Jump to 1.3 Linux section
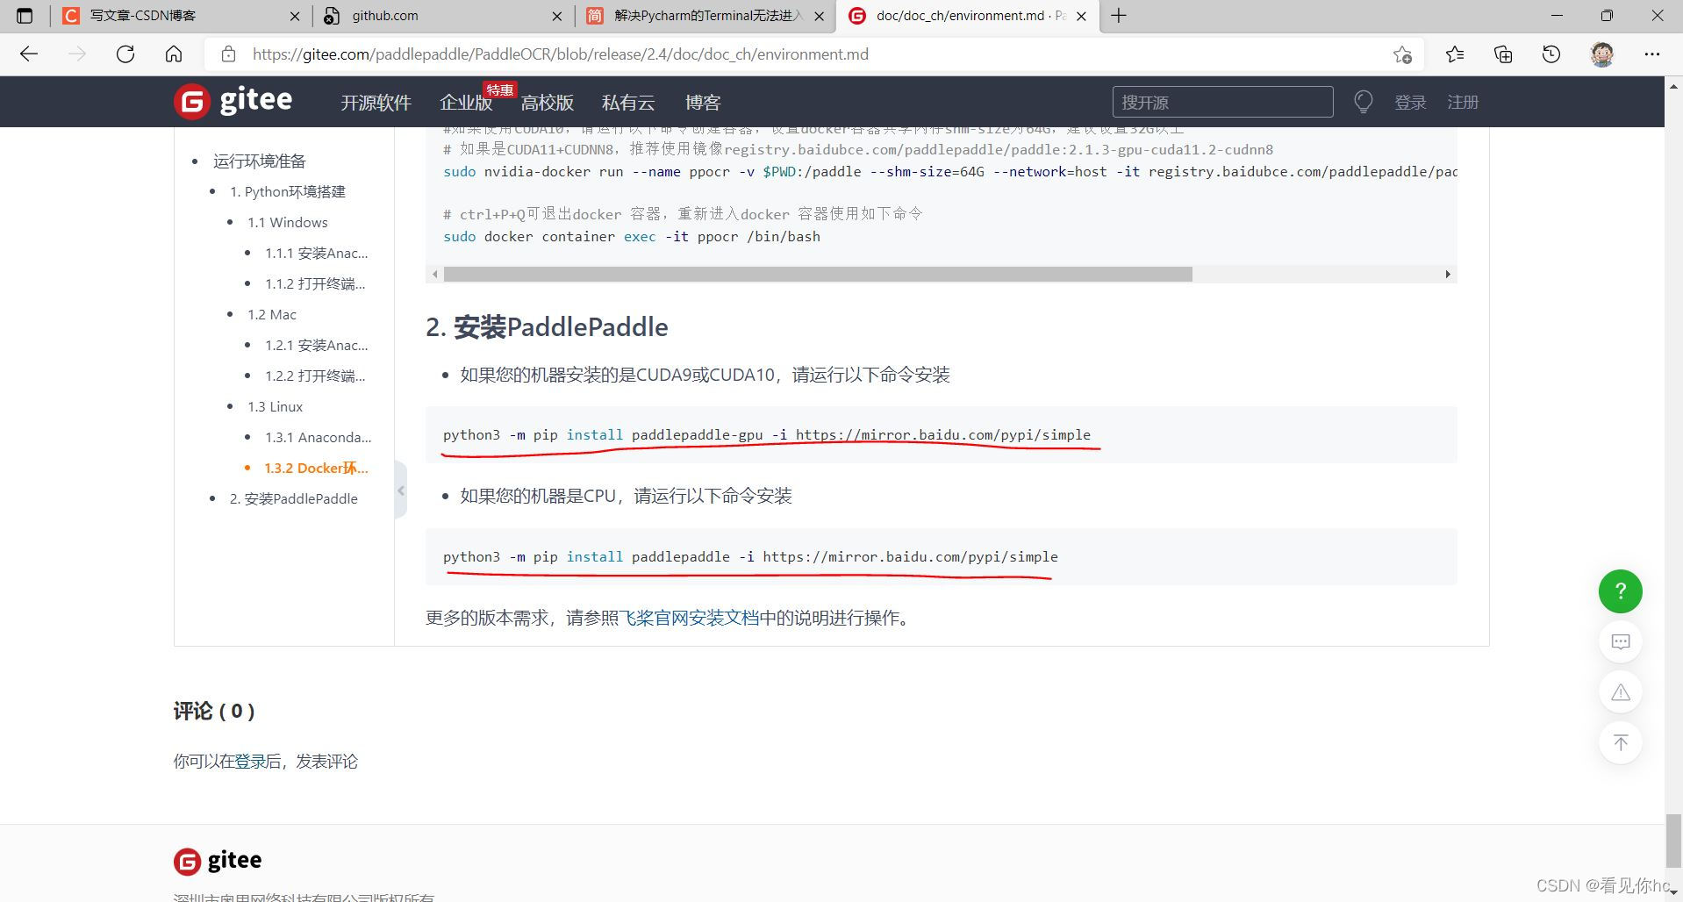 (x=276, y=406)
